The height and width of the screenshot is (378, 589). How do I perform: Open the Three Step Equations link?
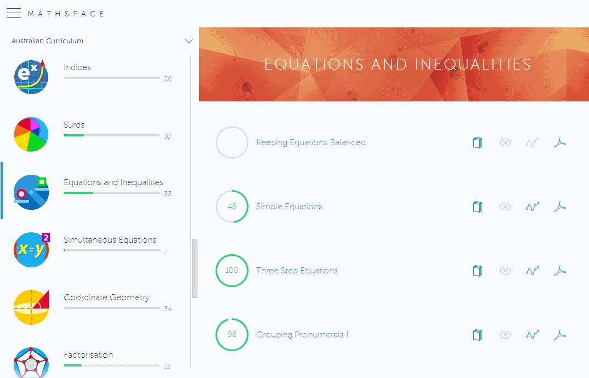[x=297, y=271]
